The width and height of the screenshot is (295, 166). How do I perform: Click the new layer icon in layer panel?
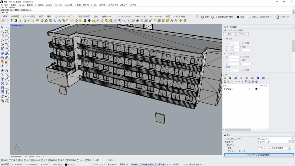tap(225, 82)
